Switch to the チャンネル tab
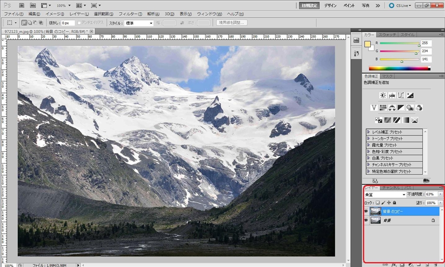445x267 pixels. pyautogui.click(x=391, y=188)
